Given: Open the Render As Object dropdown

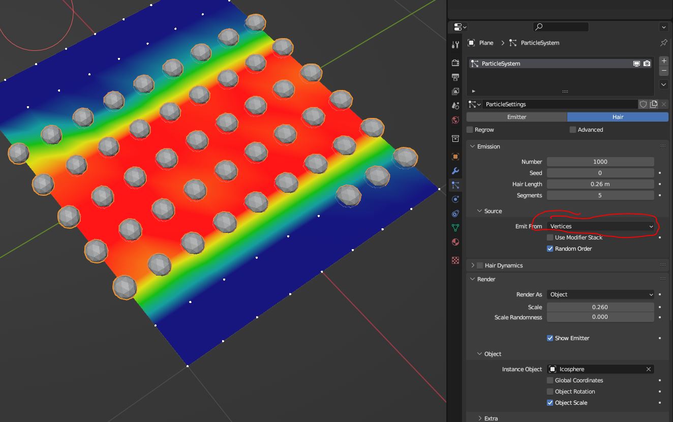Looking at the screenshot, I should coord(600,294).
